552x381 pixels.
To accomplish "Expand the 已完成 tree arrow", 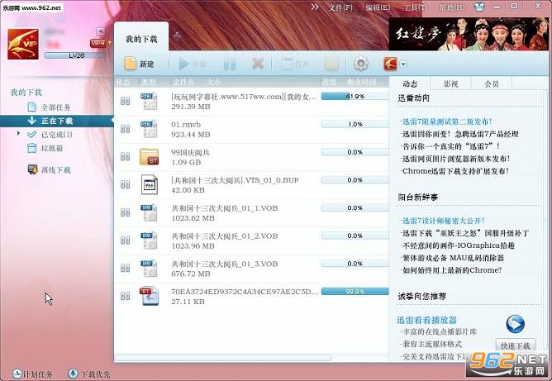I will 18,133.
